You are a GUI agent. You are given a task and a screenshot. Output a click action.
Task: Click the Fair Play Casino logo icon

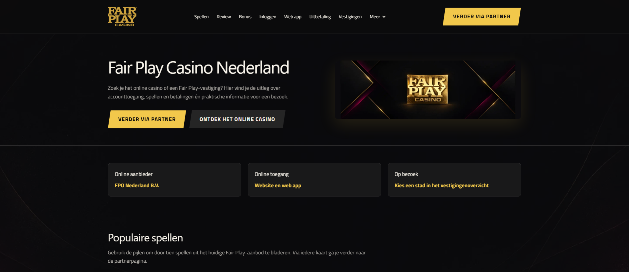122,17
